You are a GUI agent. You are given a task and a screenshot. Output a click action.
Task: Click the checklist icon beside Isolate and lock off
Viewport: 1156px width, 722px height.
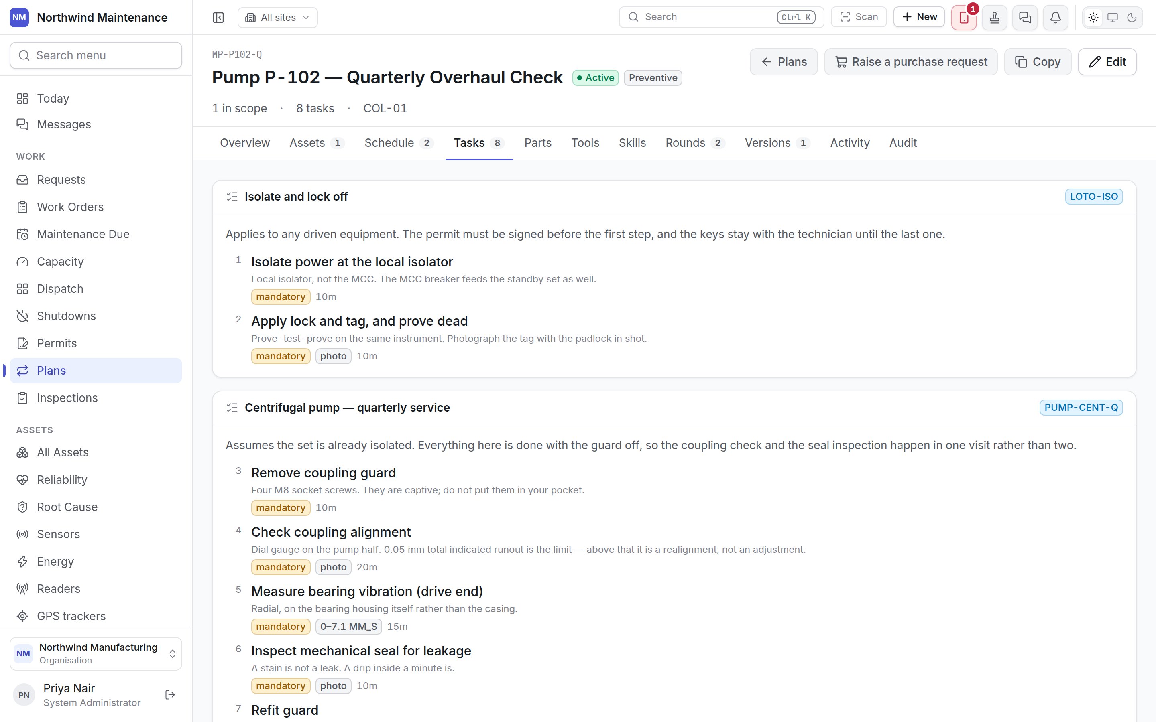(x=232, y=196)
